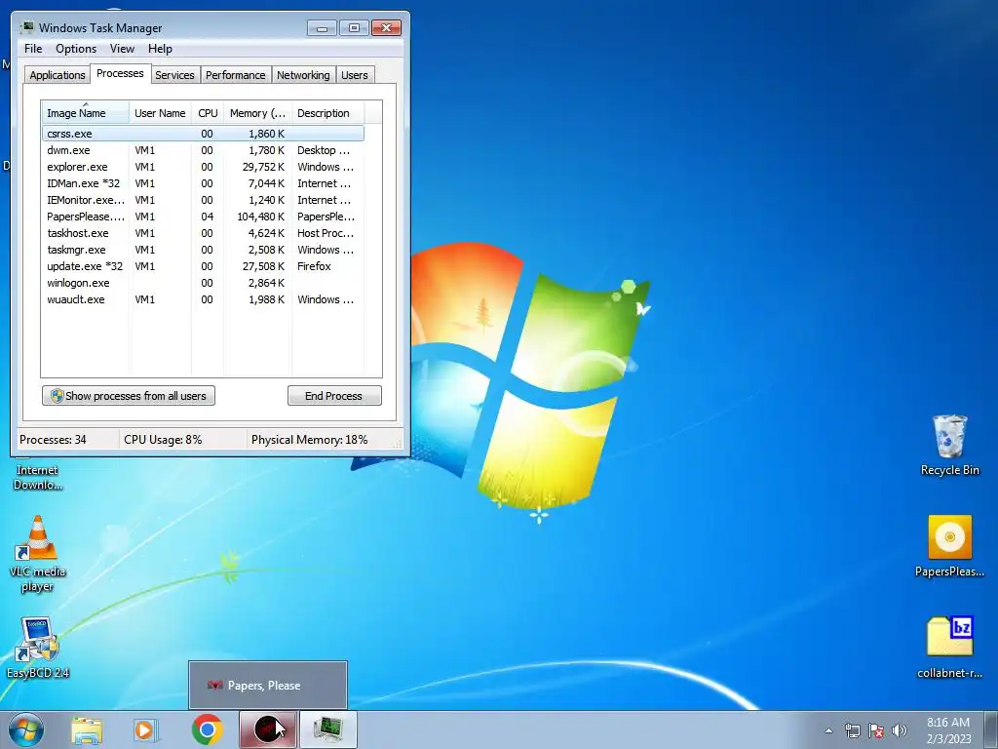The height and width of the screenshot is (749, 998).
Task: Sort by Memory column header
Action: coord(257,113)
